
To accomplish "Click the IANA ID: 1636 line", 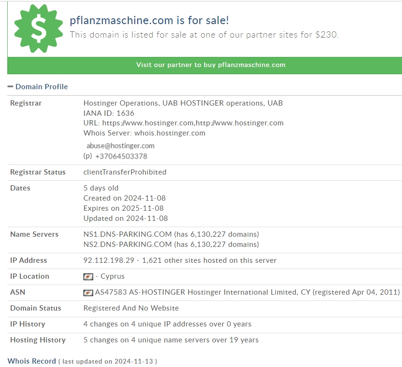I will [x=109, y=113].
